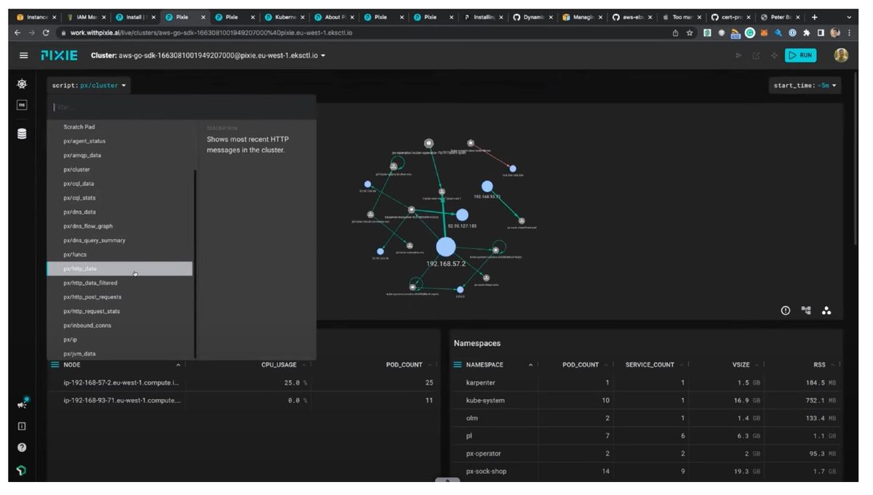Open the Pixie hamburger menu

pos(23,55)
